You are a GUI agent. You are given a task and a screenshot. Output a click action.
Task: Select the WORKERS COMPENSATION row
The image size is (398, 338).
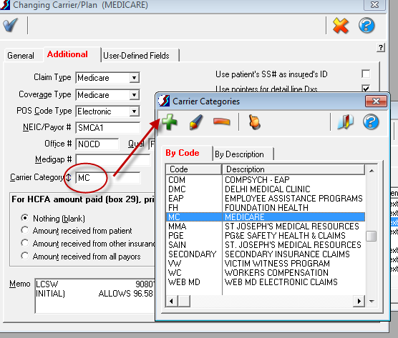[x=266, y=273]
